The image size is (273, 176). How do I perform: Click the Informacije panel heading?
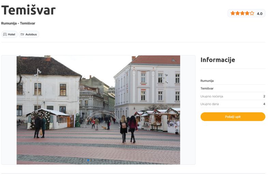click(x=218, y=60)
